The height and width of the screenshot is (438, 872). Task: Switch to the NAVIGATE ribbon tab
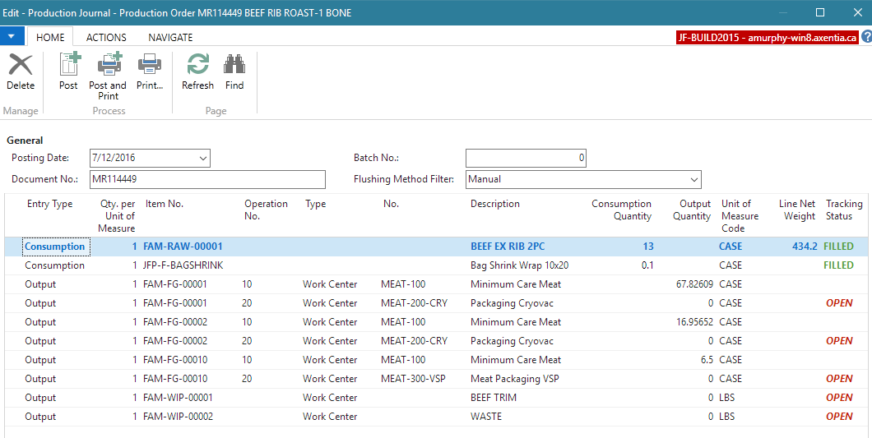[x=170, y=37]
